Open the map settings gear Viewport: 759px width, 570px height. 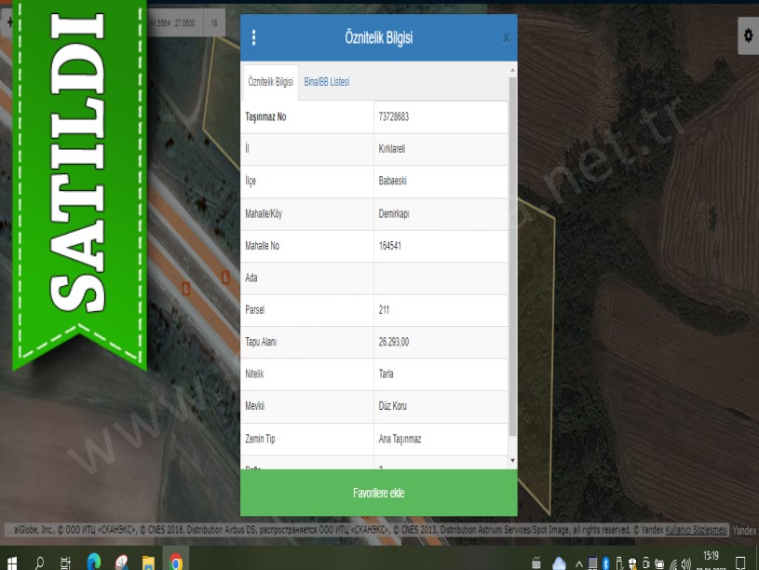[x=747, y=35]
